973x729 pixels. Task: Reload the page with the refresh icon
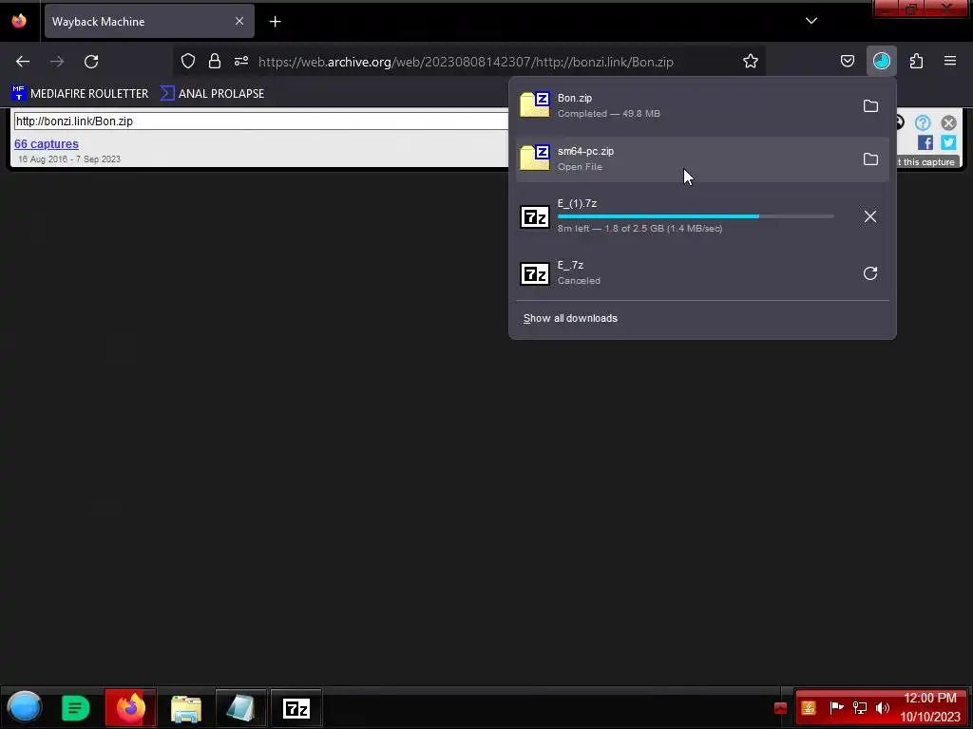click(x=91, y=62)
